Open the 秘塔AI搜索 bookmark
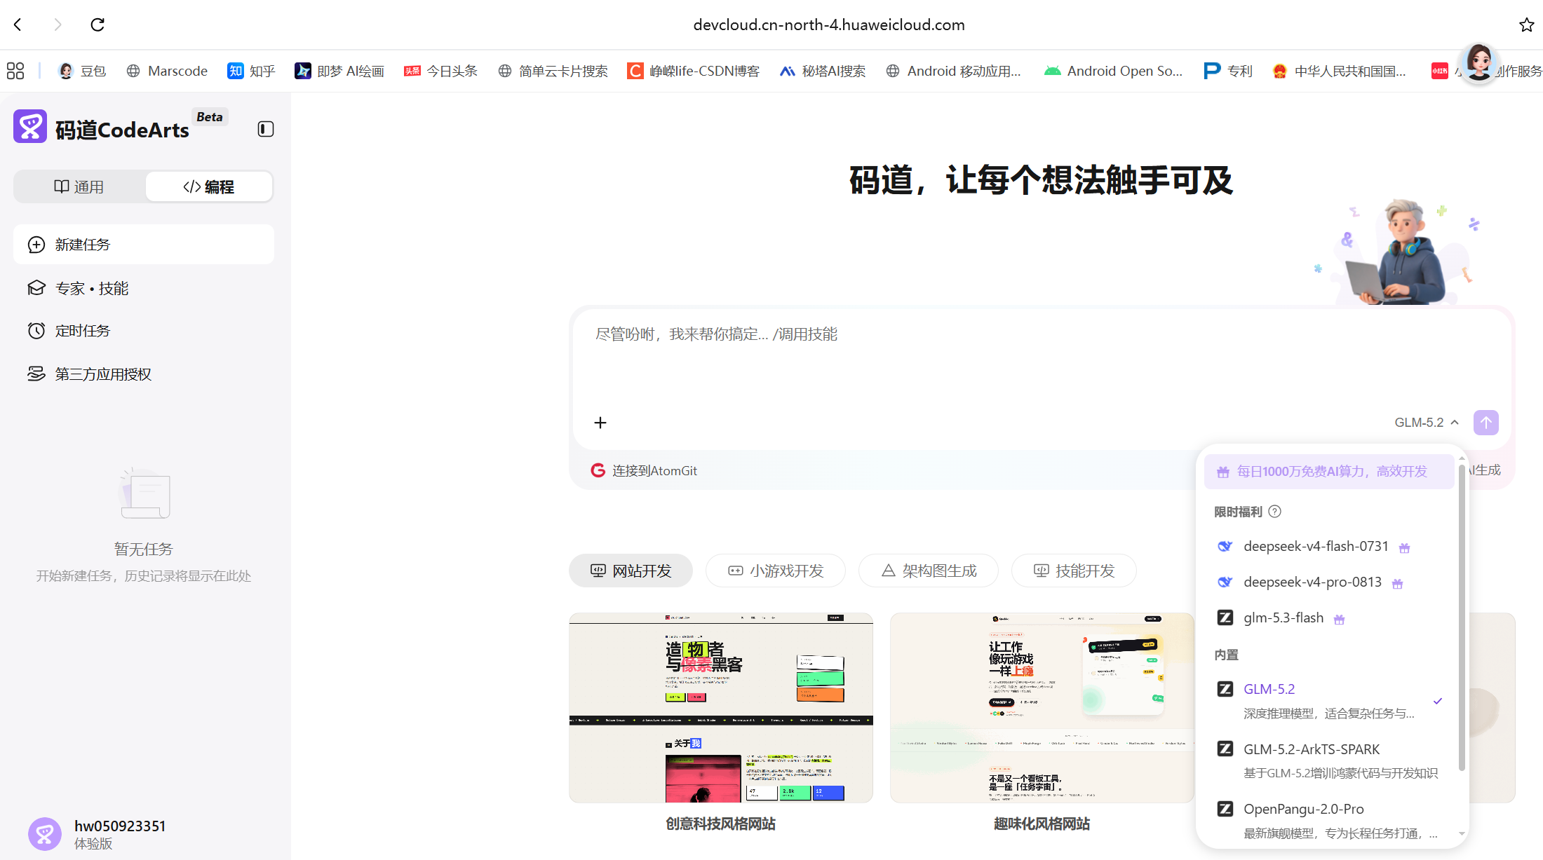Image resolution: width=1543 pixels, height=860 pixels. 823,71
